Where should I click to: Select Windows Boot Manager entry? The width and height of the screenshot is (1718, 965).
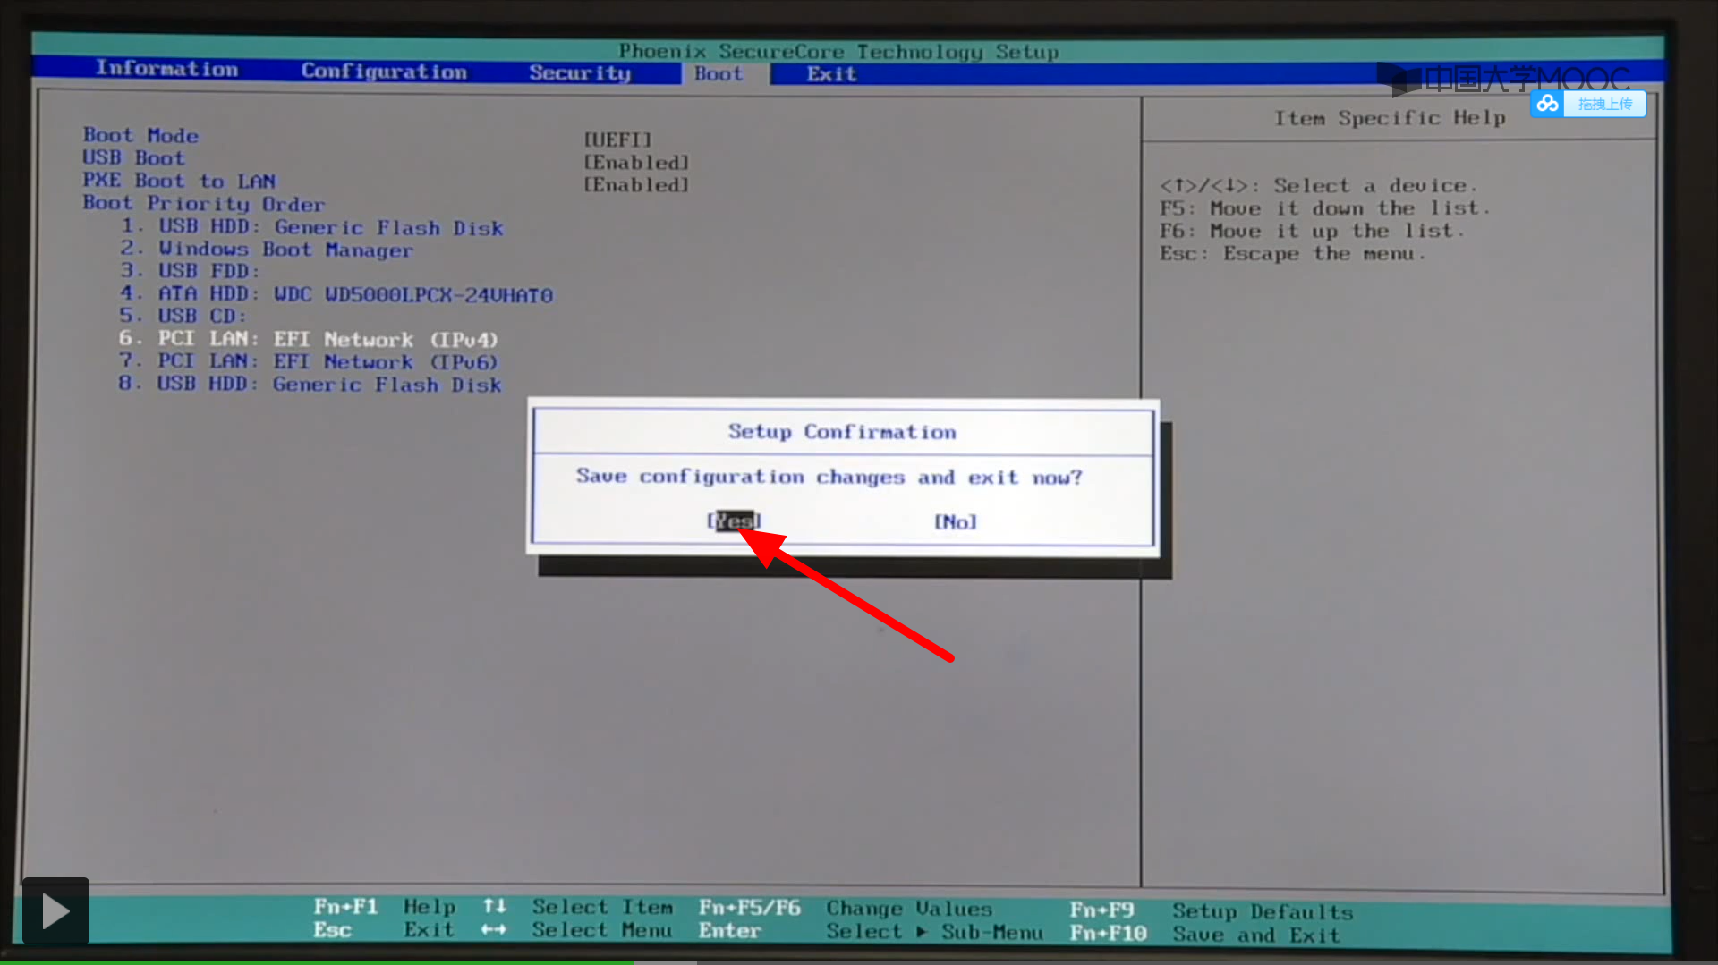pos(267,250)
